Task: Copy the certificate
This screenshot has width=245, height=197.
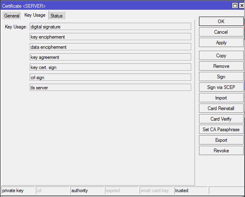Action: click(x=221, y=56)
